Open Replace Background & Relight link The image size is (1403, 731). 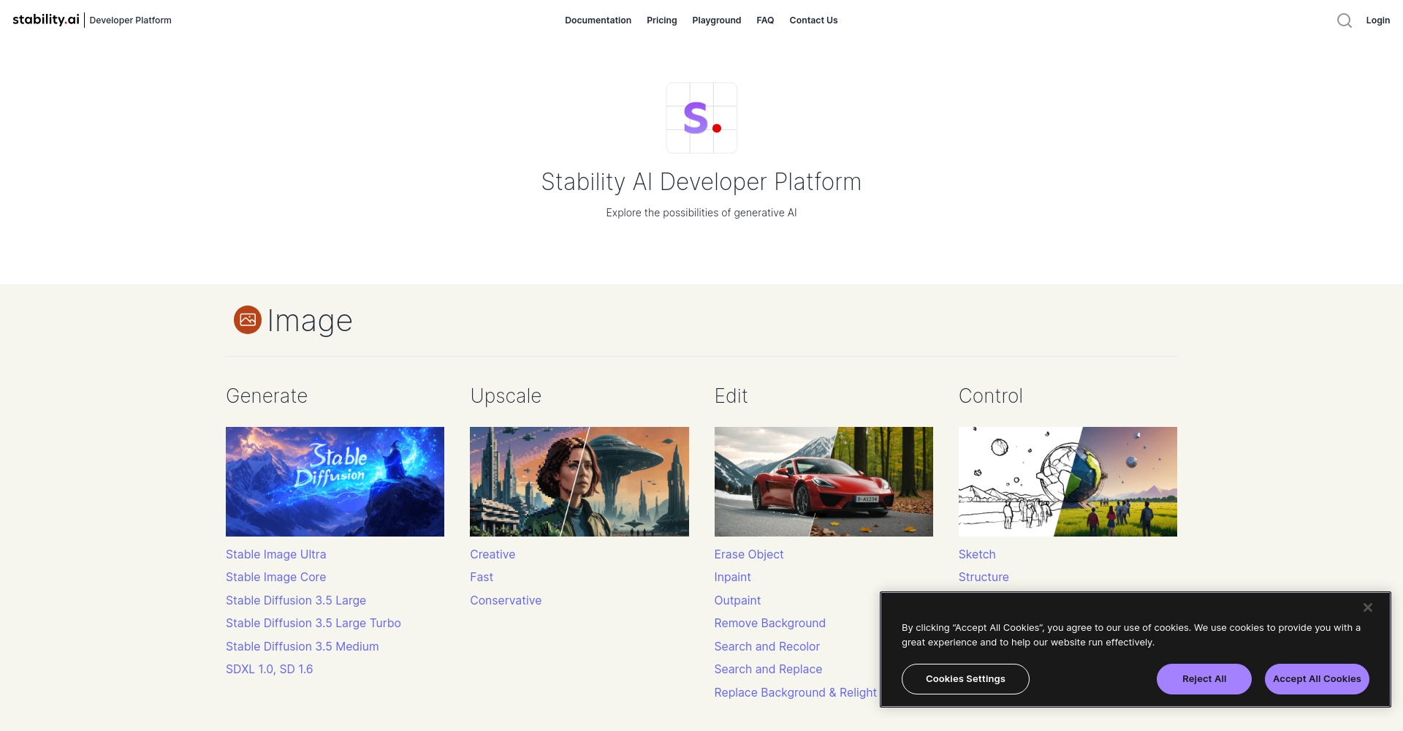click(x=795, y=692)
